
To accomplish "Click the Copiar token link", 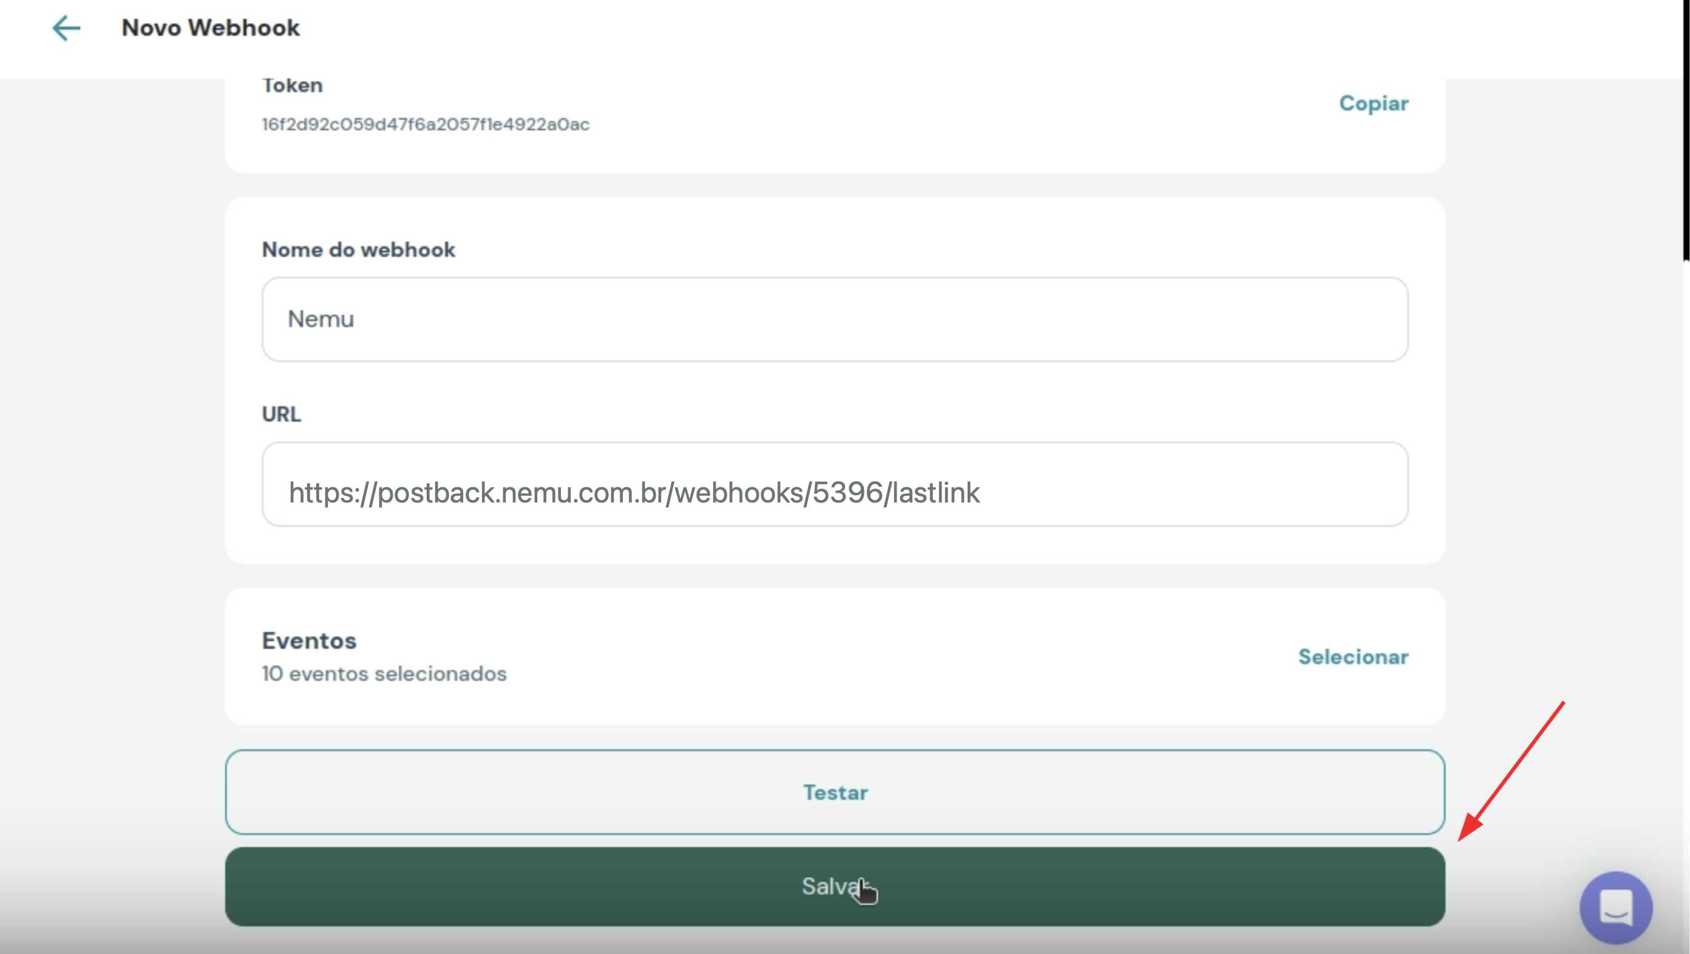I will pos(1373,104).
